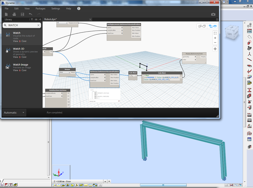Close the Robot.dyn tab
Screen dimensions: 253x188
(90, 19)
